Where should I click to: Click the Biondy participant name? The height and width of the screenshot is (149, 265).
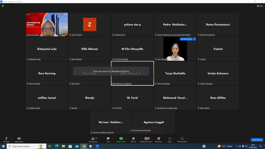89,98
